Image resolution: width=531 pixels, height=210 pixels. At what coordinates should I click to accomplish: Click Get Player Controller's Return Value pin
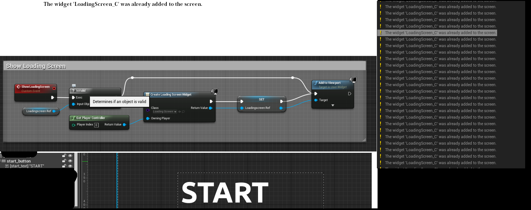click(124, 125)
